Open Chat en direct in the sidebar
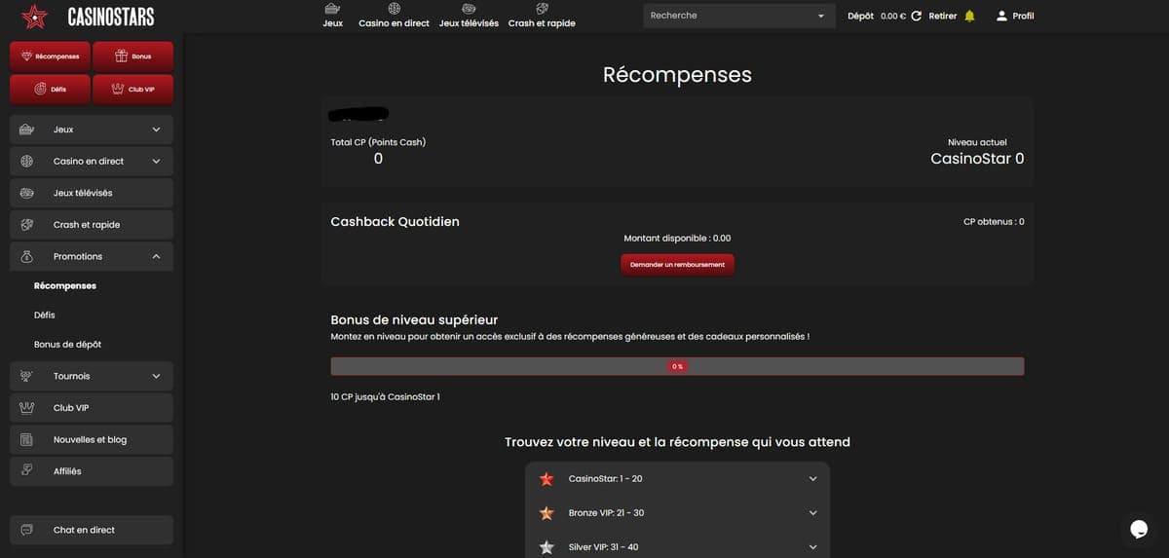Screen dimensions: 1169x558 [92, 530]
